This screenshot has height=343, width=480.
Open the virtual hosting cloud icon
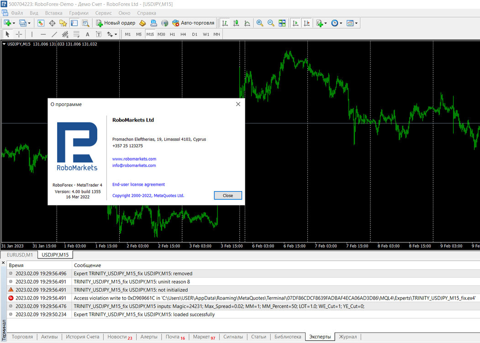coord(153,23)
